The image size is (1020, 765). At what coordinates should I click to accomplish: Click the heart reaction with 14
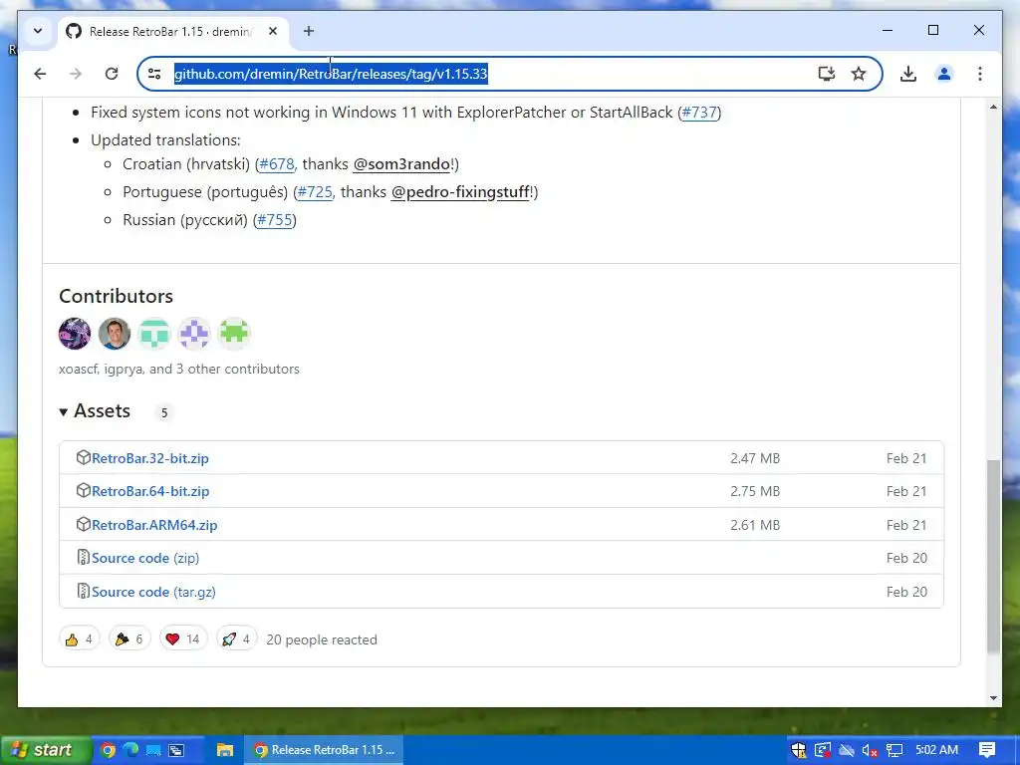tap(183, 639)
